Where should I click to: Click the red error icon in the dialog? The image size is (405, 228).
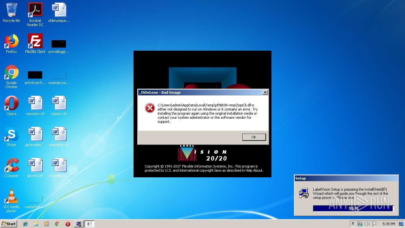tap(150, 108)
